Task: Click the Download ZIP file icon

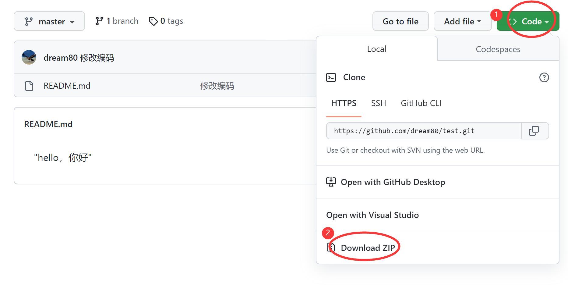Action: click(331, 247)
